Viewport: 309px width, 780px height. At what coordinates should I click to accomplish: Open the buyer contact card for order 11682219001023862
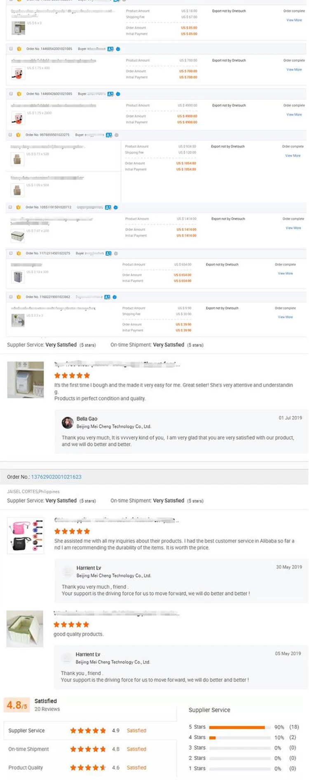pos(107,297)
